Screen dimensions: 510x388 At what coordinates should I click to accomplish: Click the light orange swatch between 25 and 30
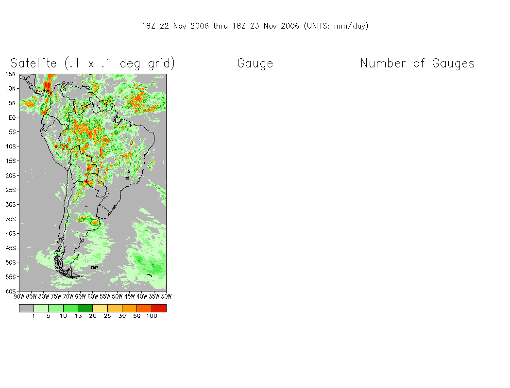coord(115,308)
